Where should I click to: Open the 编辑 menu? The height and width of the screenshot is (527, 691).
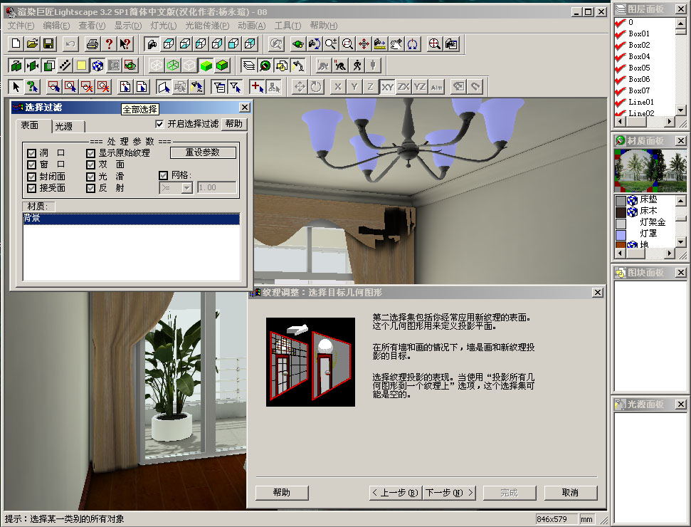click(x=56, y=26)
